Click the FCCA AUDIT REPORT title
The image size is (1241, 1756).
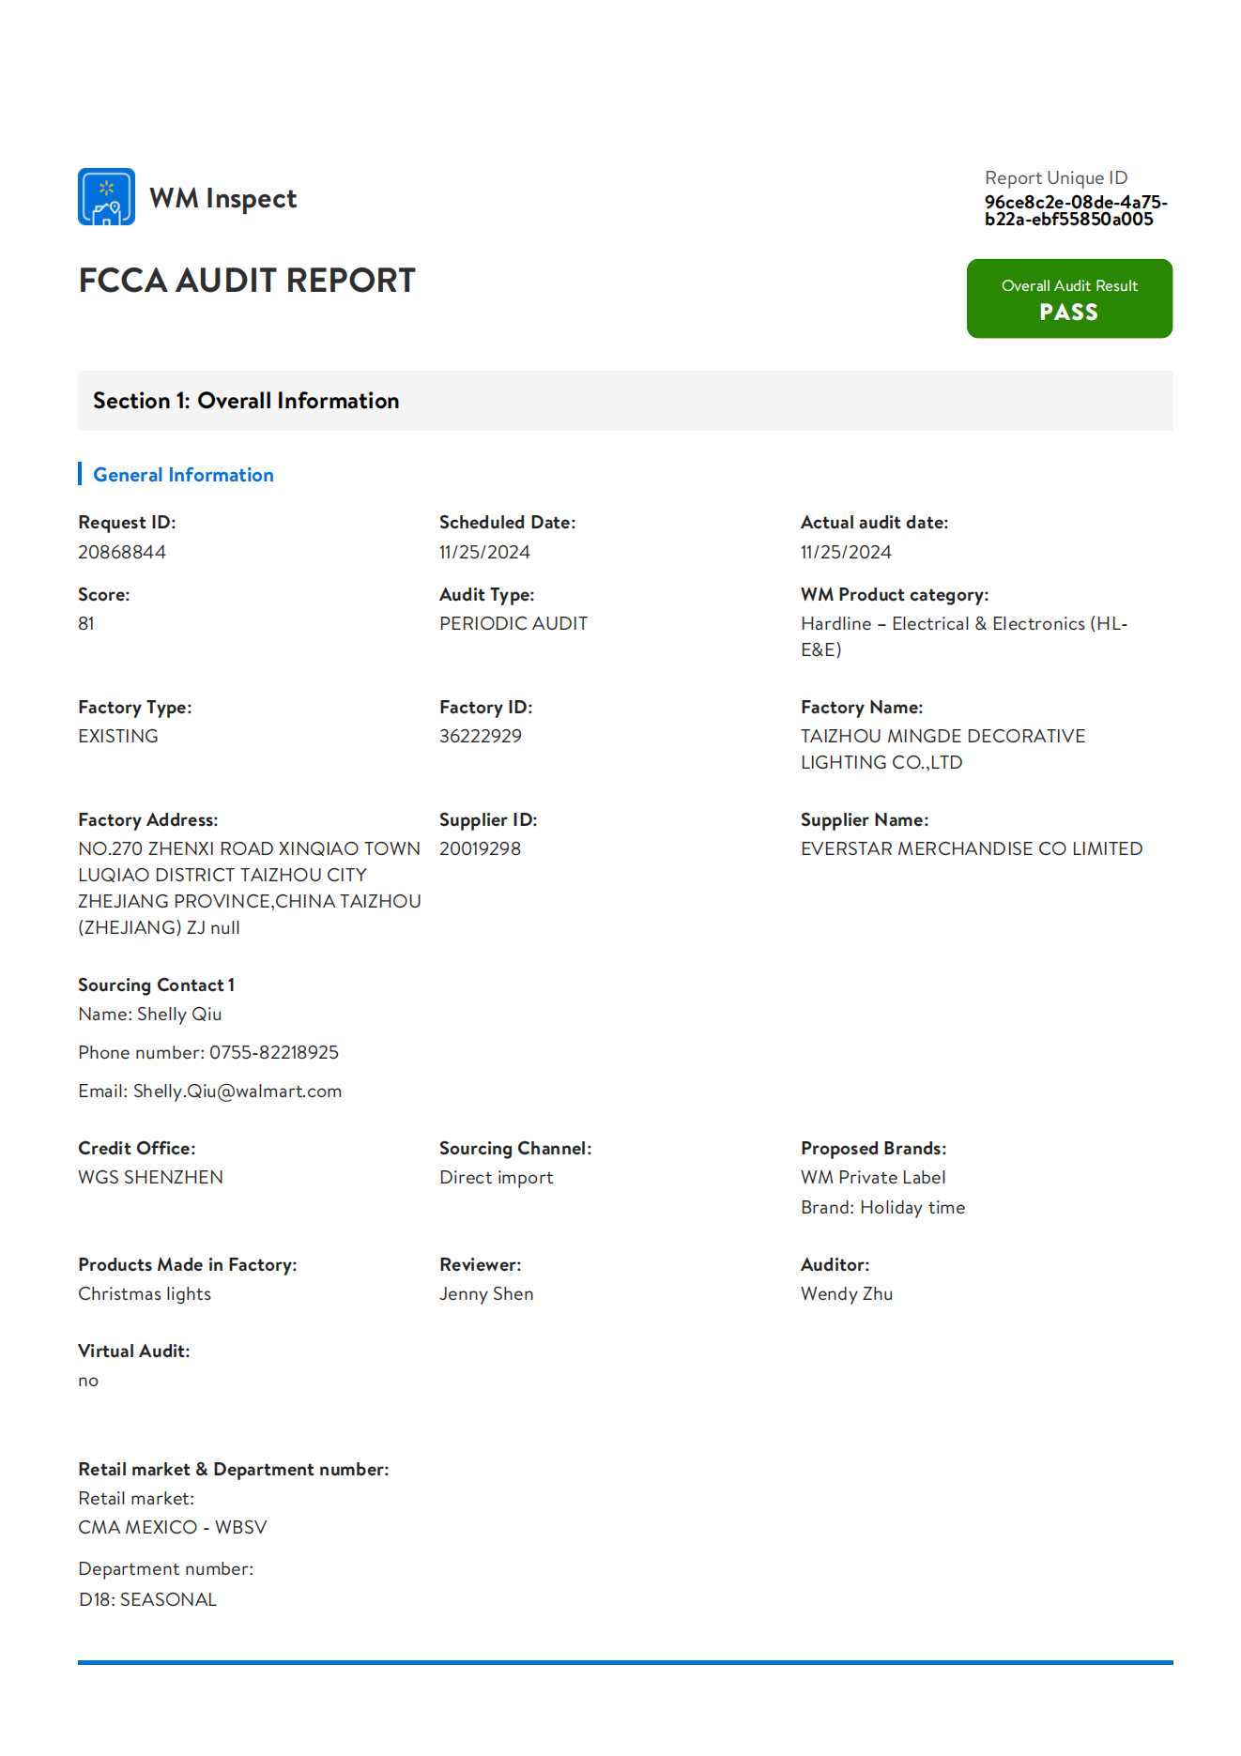pyautogui.click(x=247, y=281)
